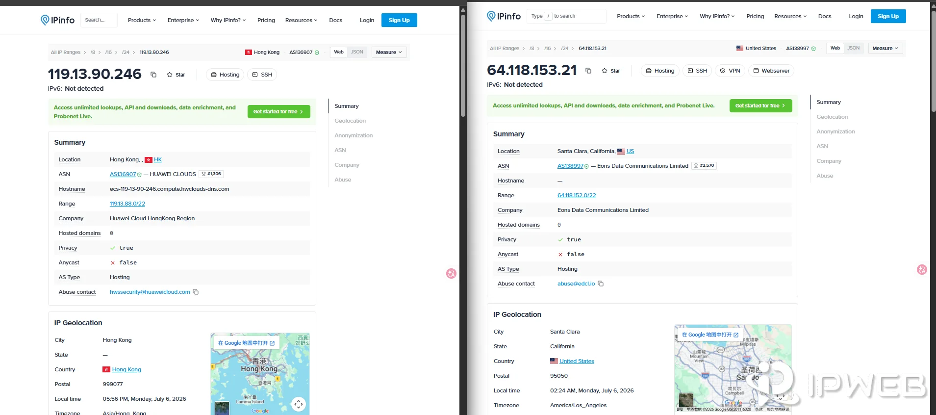Open AS136907 link in Summary table

[123, 174]
